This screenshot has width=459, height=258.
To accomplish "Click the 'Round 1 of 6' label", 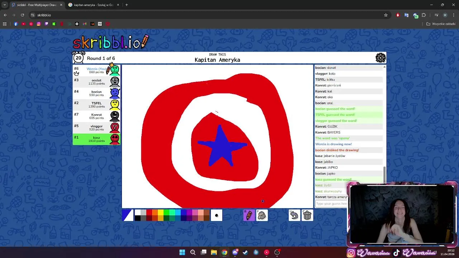I will 101,58.
